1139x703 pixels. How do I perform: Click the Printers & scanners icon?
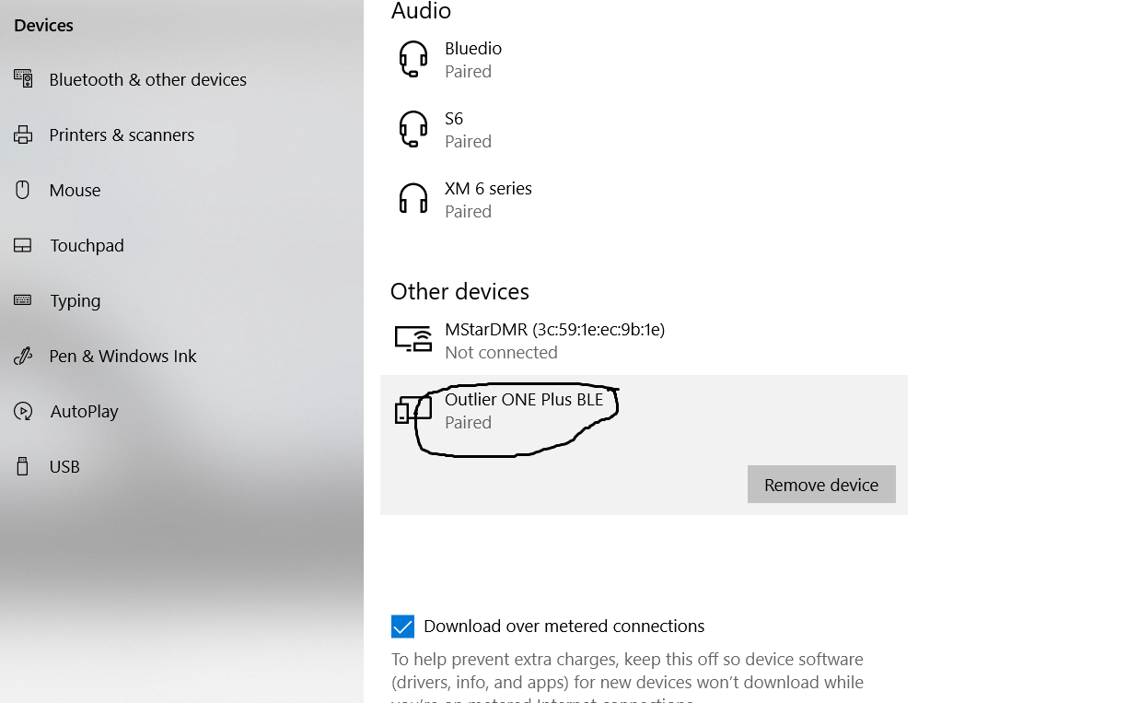[x=23, y=135]
